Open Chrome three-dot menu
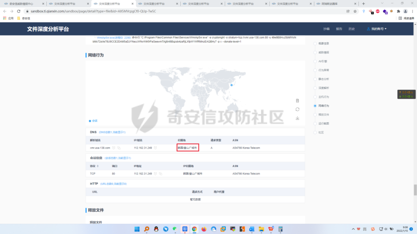 click(x=412, y=11)
